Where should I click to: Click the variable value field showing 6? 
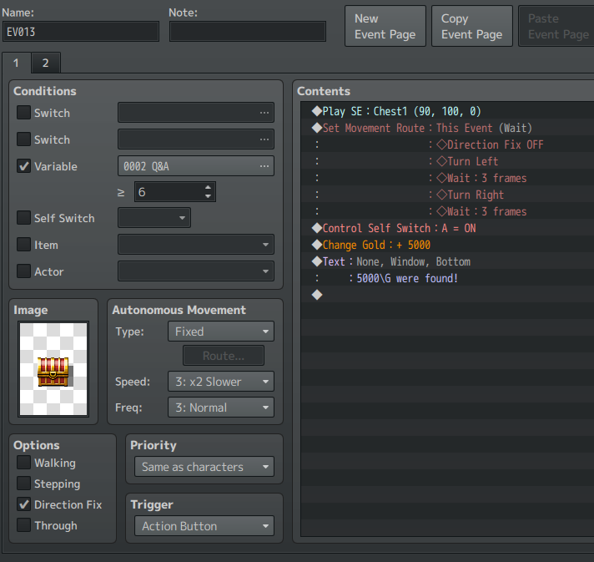tap(169, 192)
